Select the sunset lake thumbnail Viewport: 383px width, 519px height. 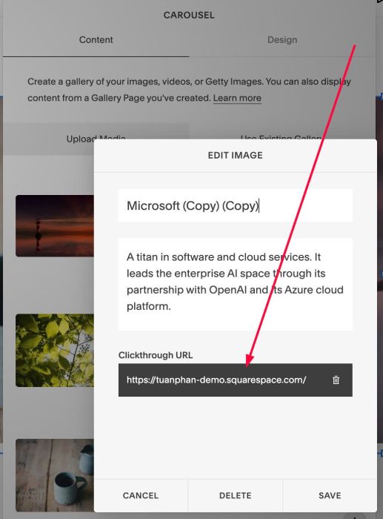coord(55,225)
